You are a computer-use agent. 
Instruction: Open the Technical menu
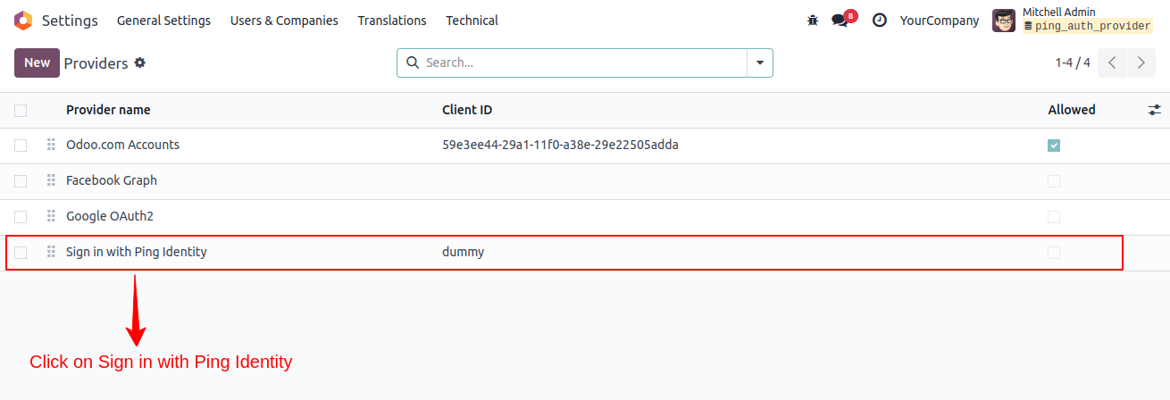point(472,21)
